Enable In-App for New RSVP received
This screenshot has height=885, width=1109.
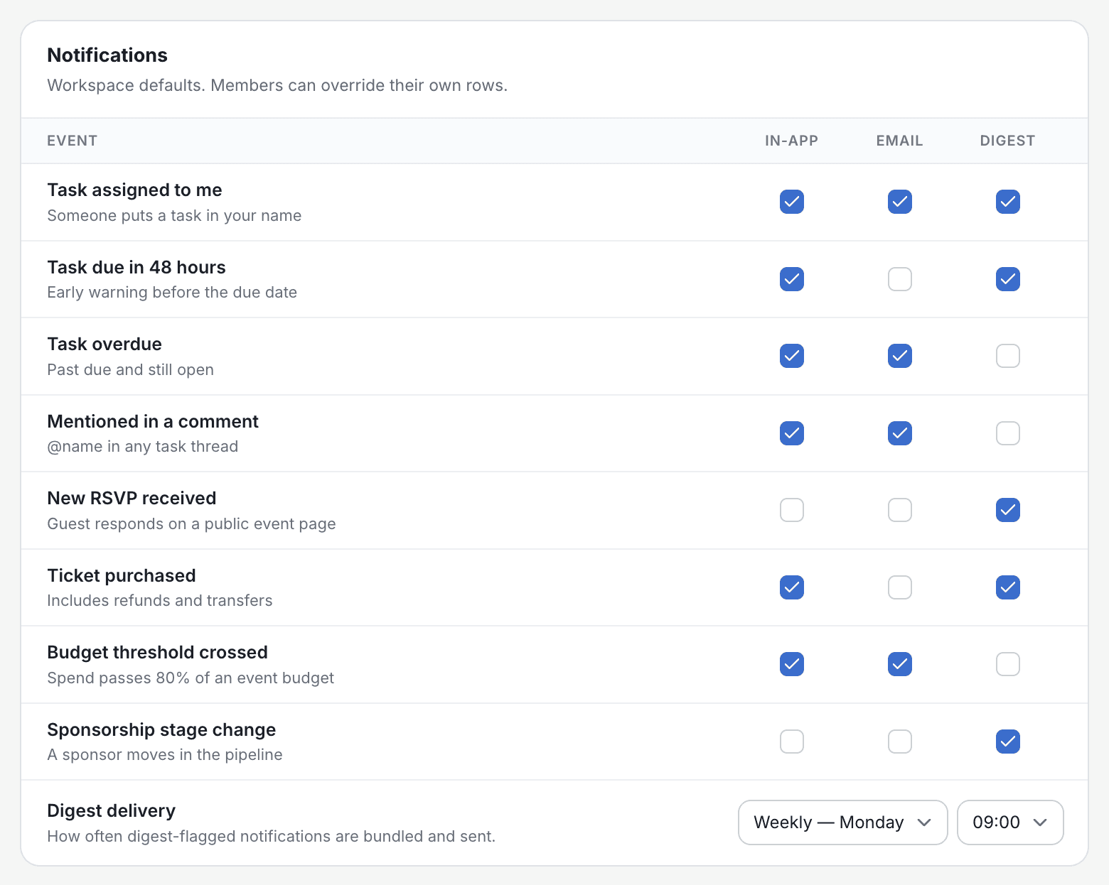pos(792,510)
